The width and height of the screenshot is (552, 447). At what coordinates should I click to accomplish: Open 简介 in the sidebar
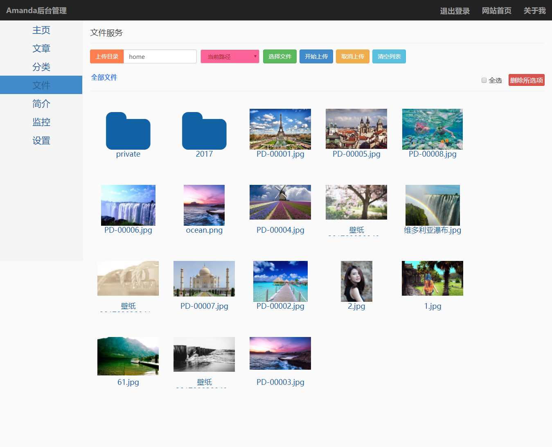pyautogui.click(x=41, y=104)
